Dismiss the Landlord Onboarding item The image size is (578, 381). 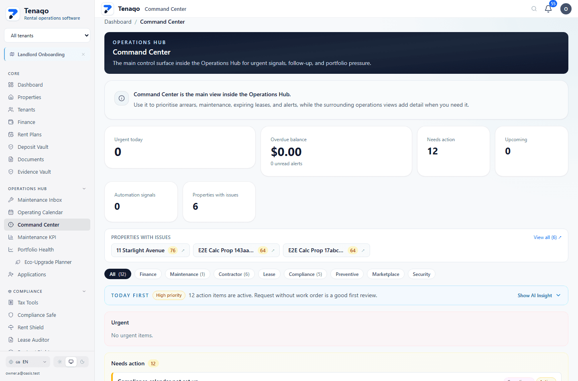[x=83, y=54]
